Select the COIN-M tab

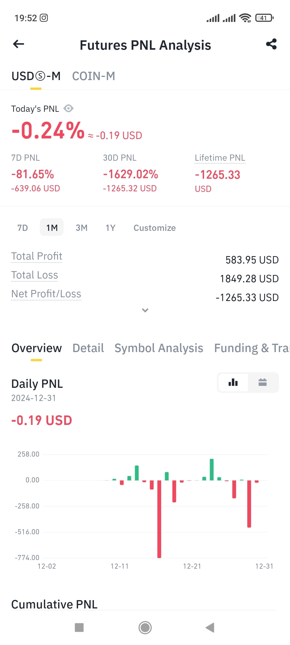pos(93,76)
